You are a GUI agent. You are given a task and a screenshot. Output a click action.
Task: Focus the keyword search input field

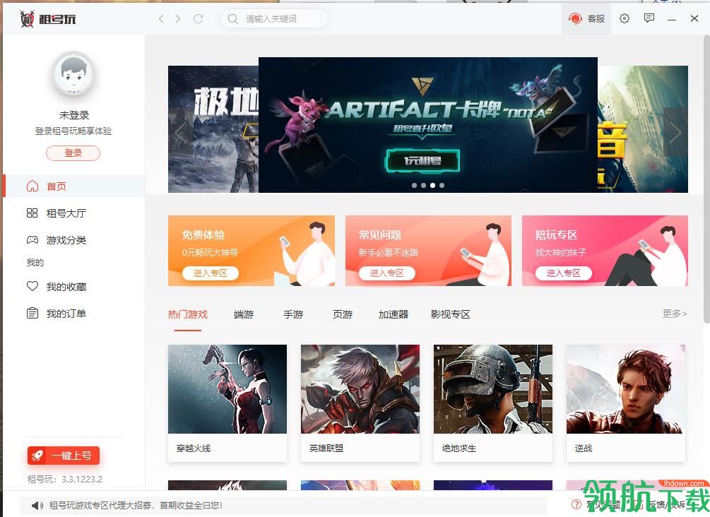click(x=274, y=19)
